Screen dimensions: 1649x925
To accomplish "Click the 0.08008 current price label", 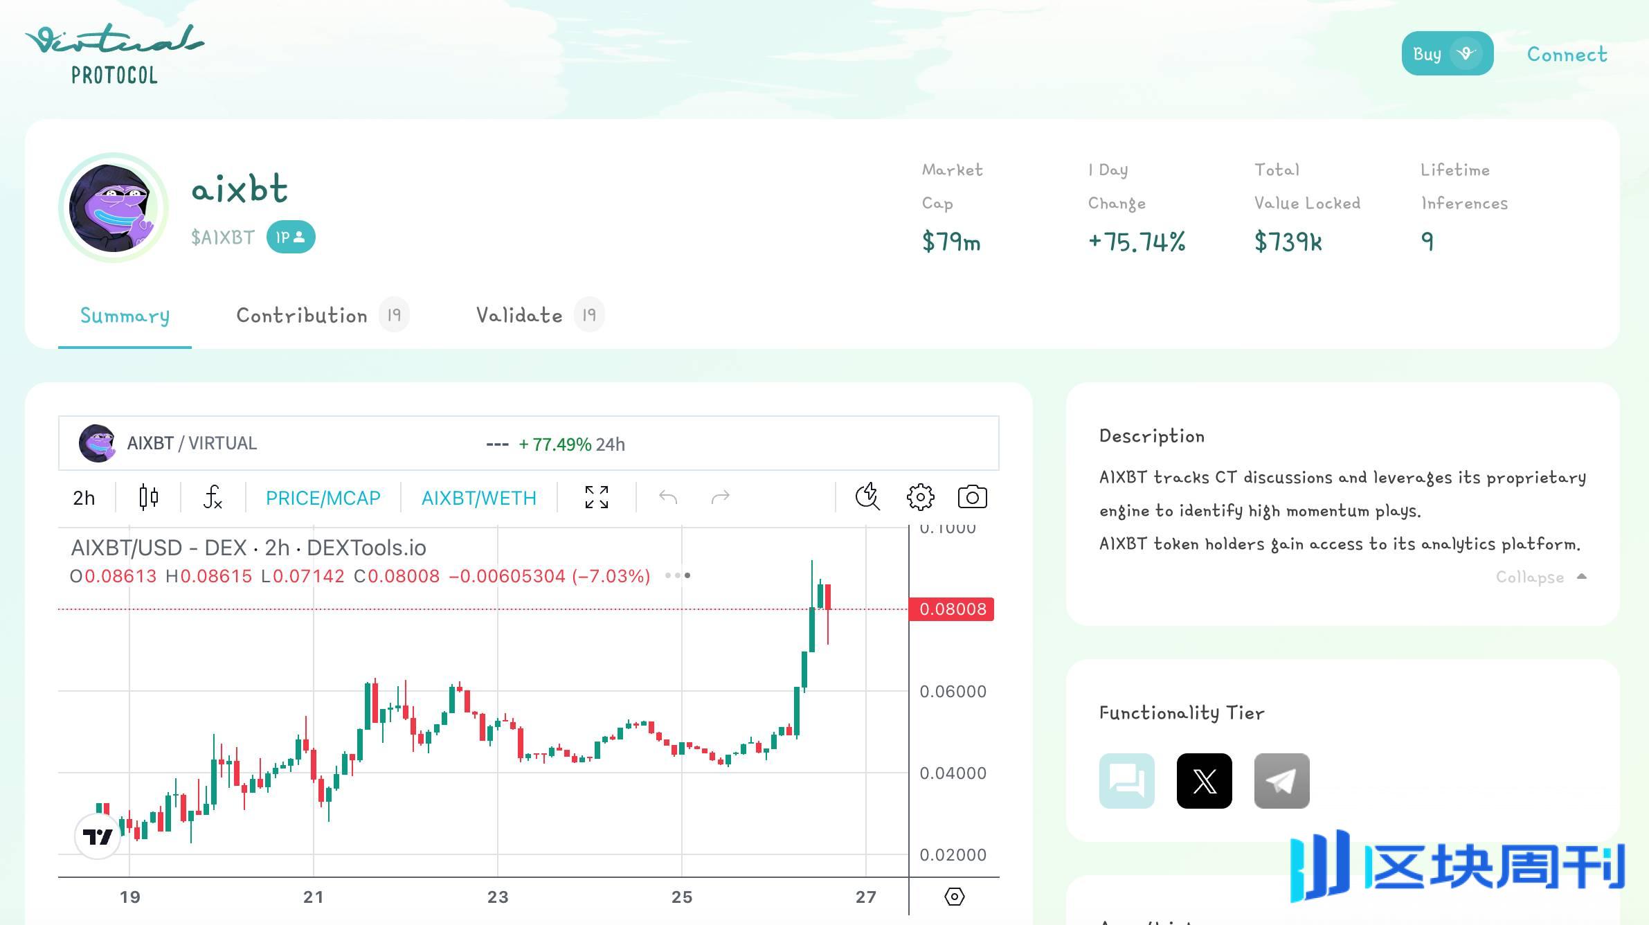I will click(952, 609).
